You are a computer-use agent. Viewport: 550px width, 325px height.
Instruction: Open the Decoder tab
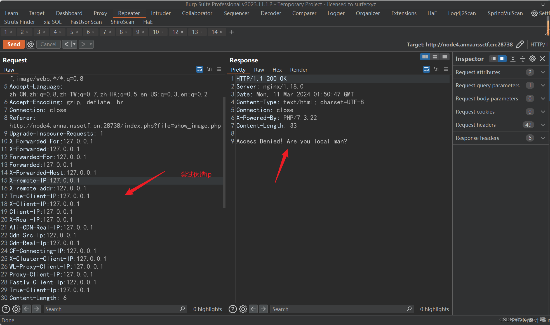coord(271,13)
